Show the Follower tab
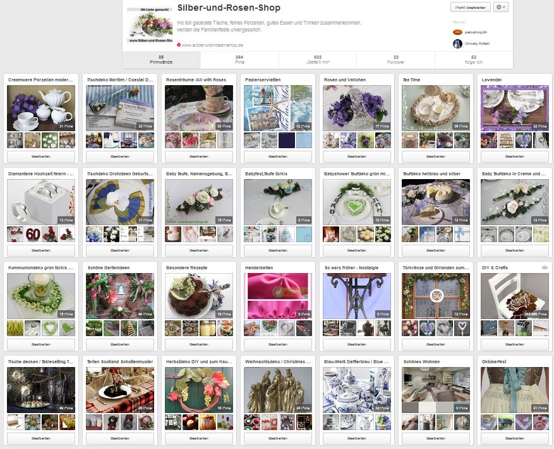The image size is (554, 449). [x=395, y=60]
